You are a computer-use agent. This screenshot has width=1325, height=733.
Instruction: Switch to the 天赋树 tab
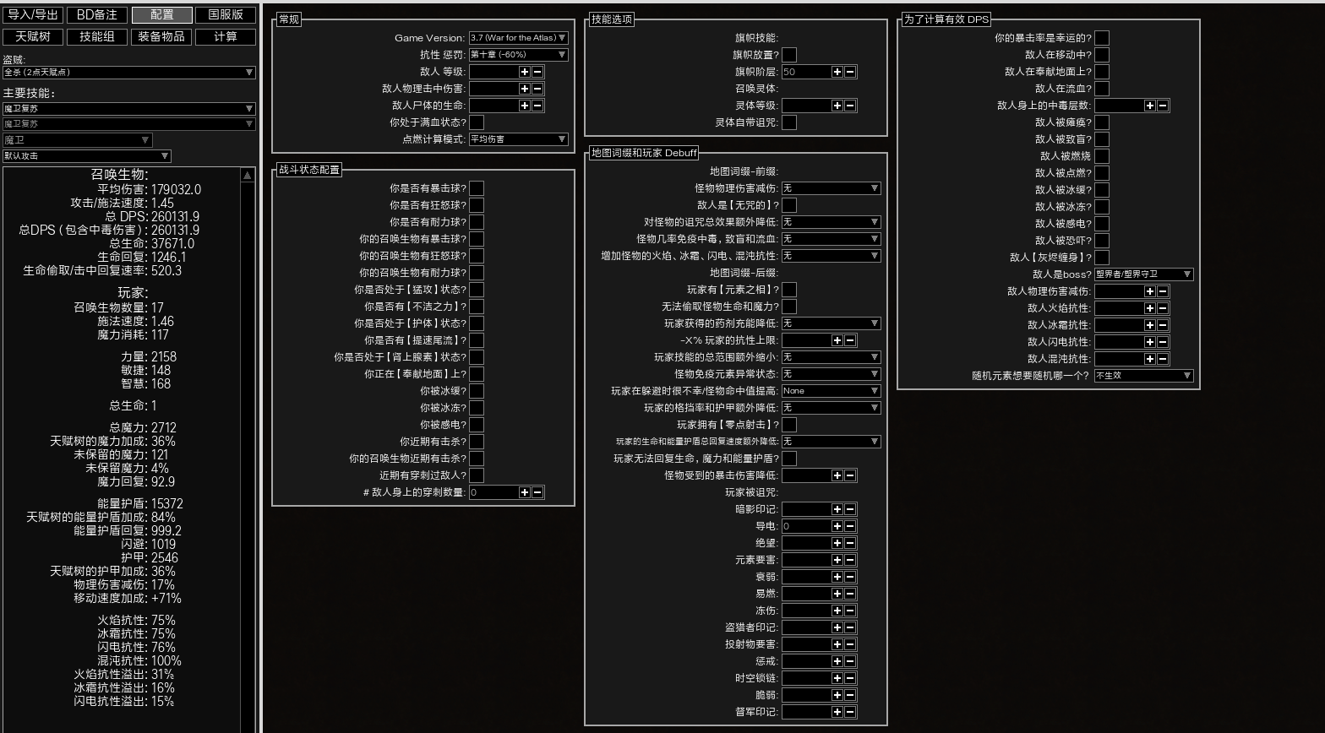click(33, 36)
